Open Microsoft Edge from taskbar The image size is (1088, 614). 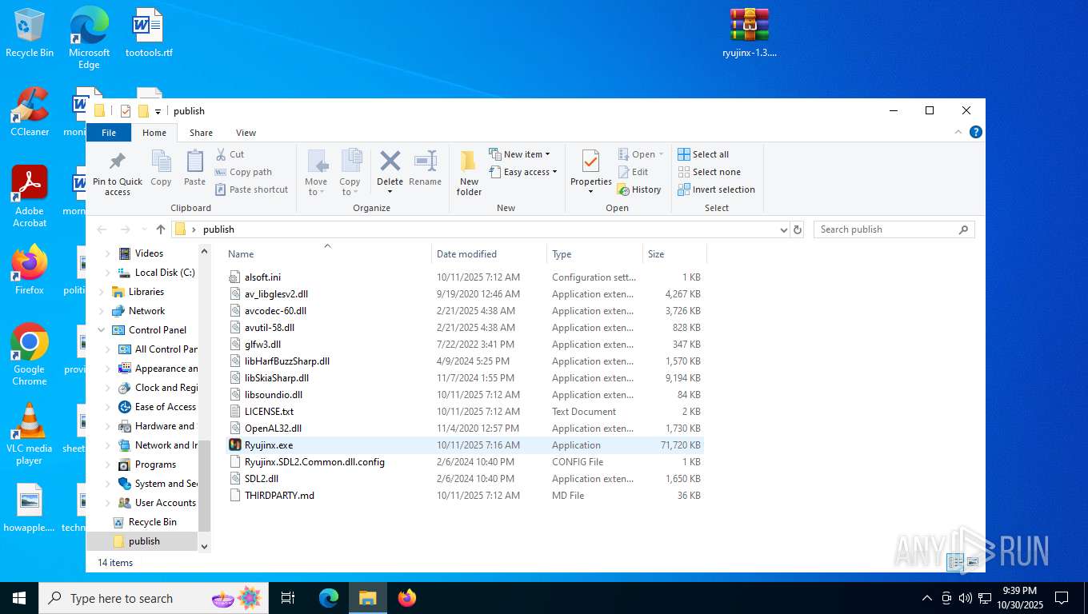(x=329, y=598)
